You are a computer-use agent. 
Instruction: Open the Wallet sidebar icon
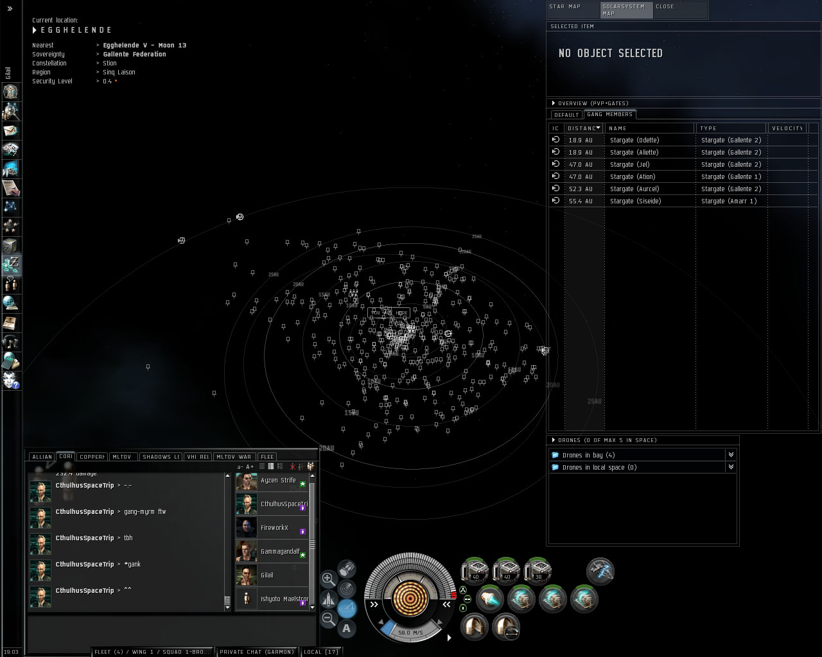click(11, 265)
